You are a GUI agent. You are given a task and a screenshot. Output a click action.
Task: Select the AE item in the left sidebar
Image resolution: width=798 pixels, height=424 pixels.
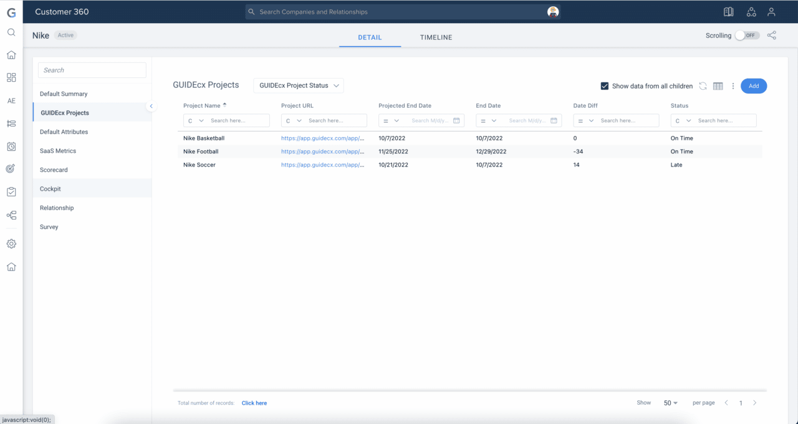click(11, 100)
